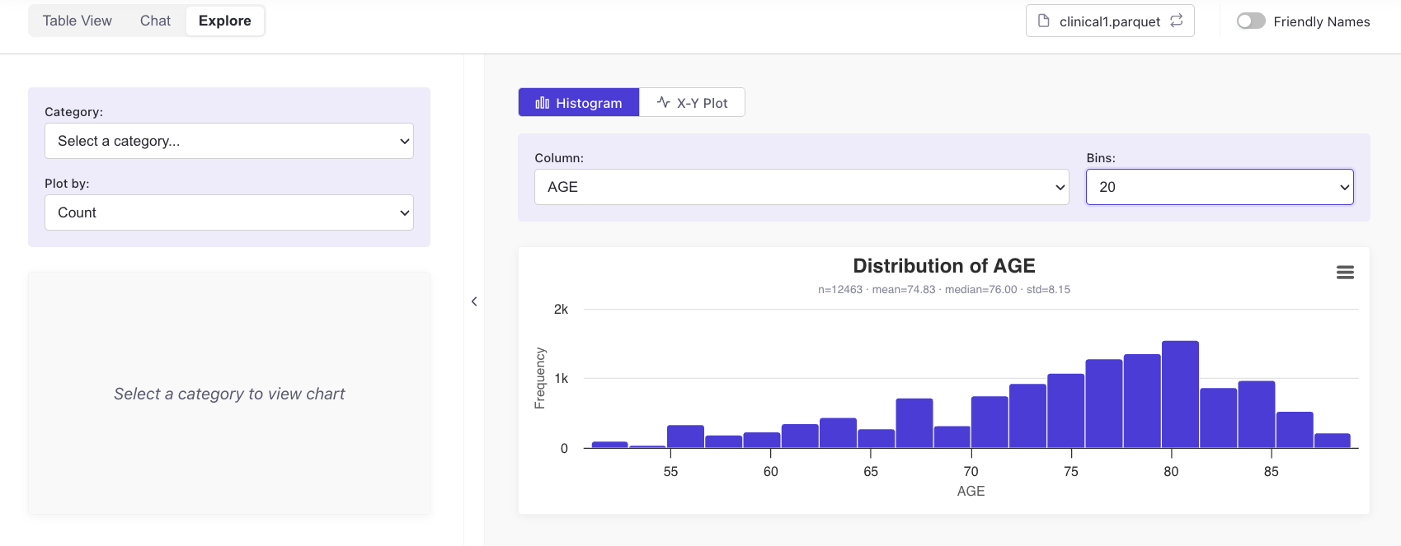Image resolution: width=1401 pixels, height=546 pixels.
Task: Click the file icon before clinical1.parquet
Action: click(1043, 21)
